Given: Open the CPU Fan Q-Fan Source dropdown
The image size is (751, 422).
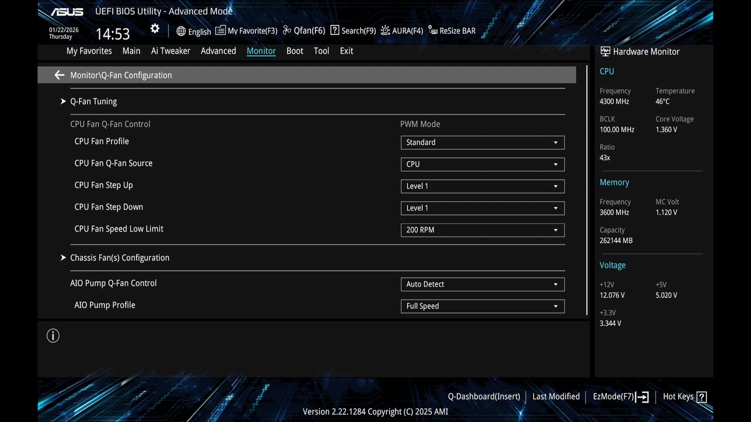Looking at the screenshot, I should tap(482, 164).
